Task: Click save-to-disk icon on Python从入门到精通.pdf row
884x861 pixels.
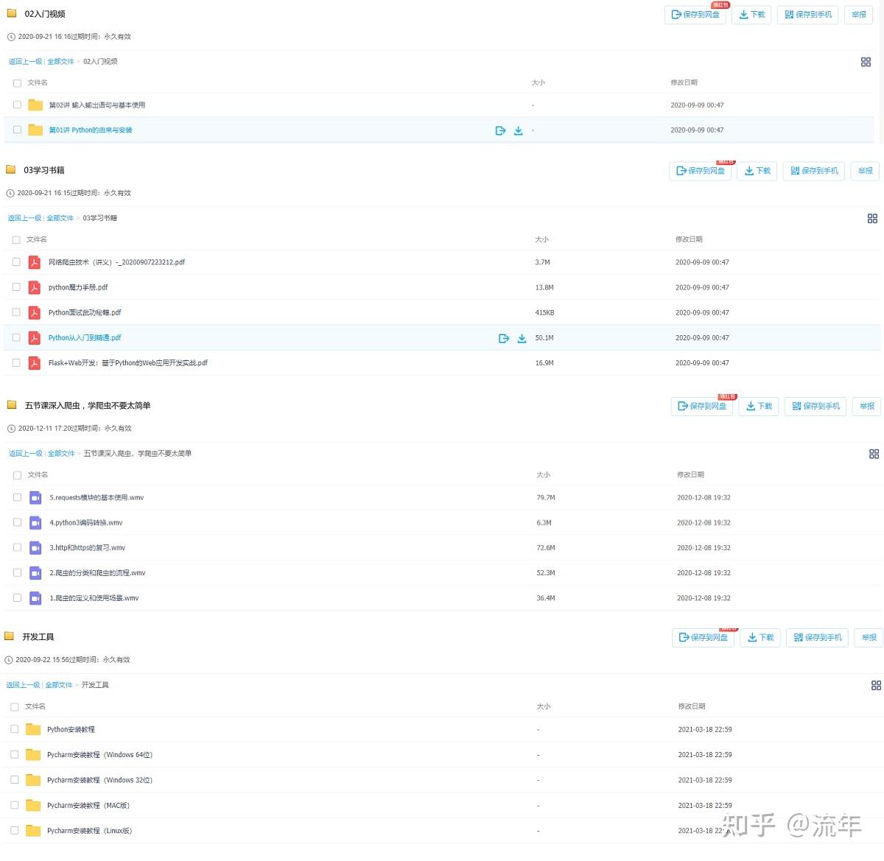Action: coord(504,338)
